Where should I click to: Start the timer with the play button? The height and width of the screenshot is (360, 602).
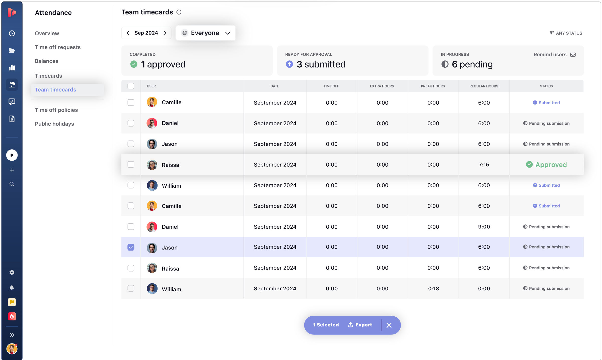(12, 155)
